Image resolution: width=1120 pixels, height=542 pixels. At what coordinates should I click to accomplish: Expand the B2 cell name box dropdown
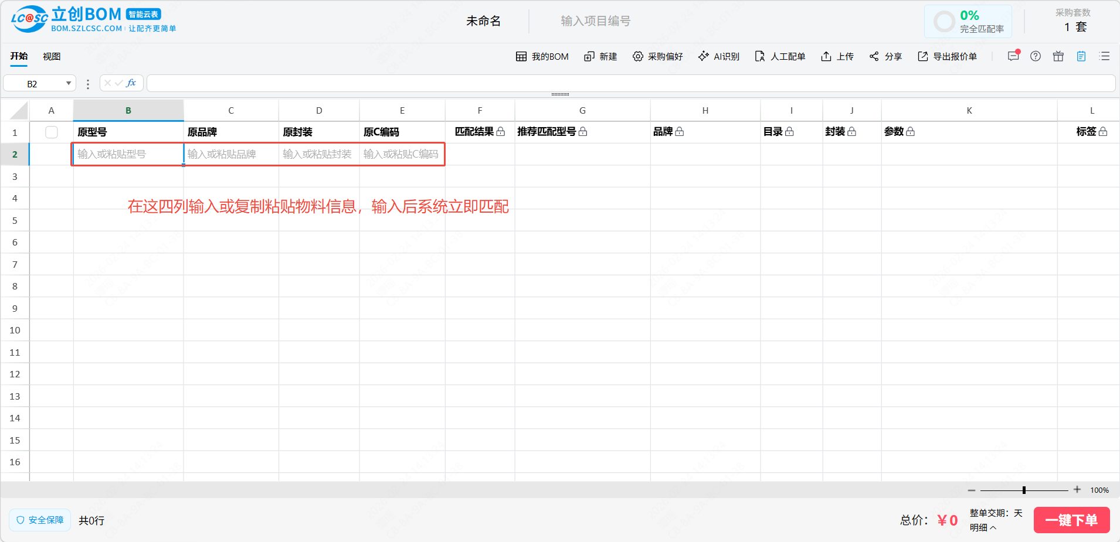click(69, 84)
